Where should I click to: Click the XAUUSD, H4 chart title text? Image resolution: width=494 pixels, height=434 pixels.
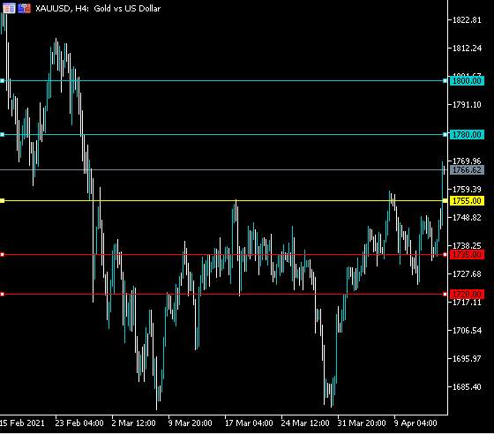click(x=98, y=9)
